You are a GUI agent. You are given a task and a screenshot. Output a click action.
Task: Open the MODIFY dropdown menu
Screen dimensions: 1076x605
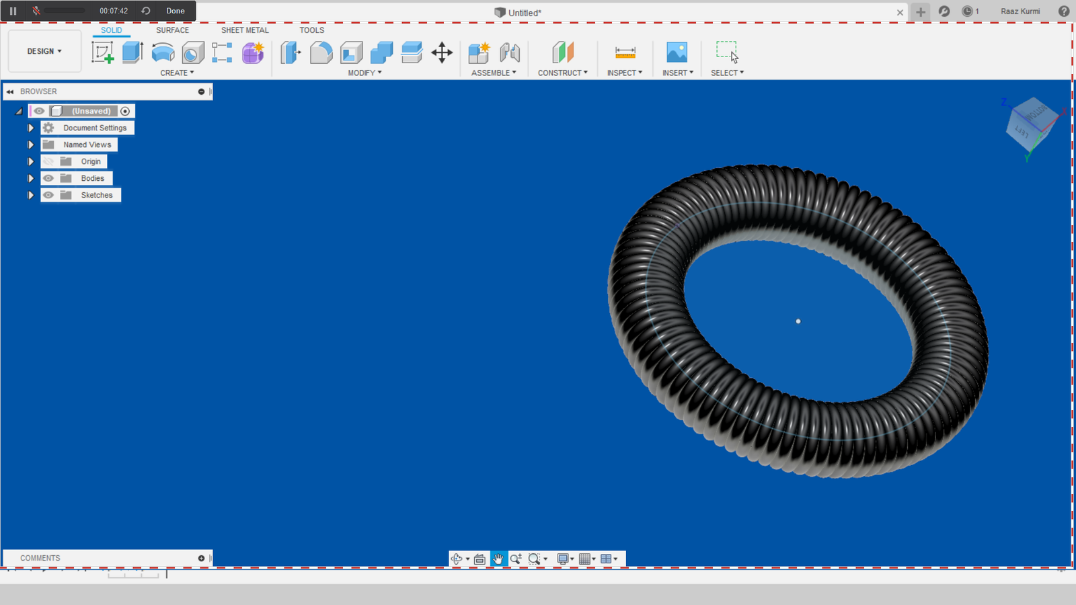coord(364,73)
